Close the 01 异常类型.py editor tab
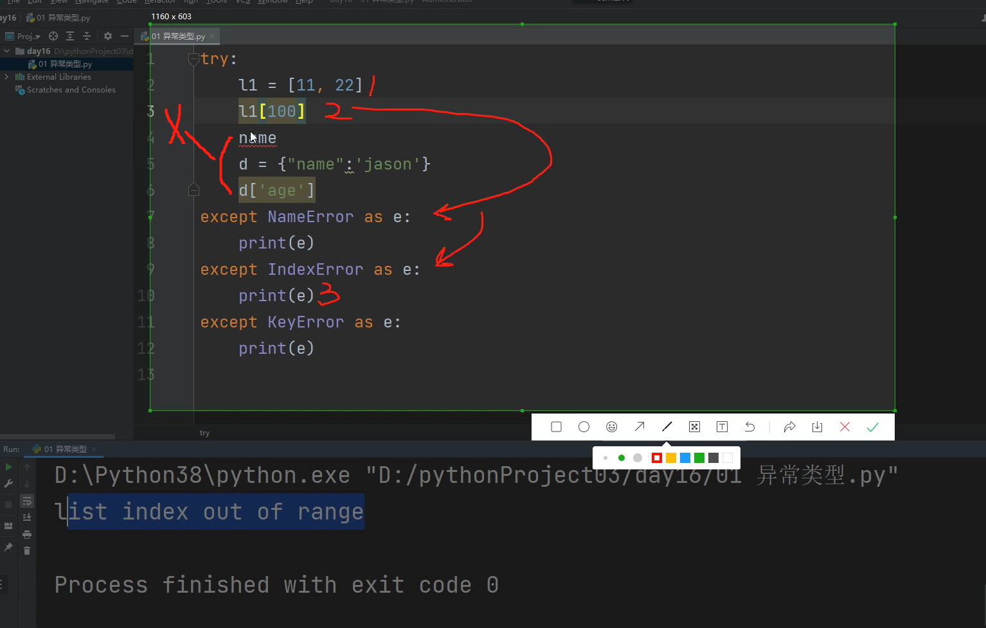The image size is (986, 628). click(x=212, y=37)
